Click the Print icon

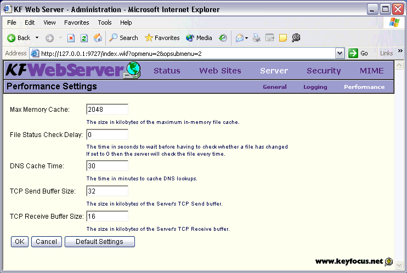257,38
